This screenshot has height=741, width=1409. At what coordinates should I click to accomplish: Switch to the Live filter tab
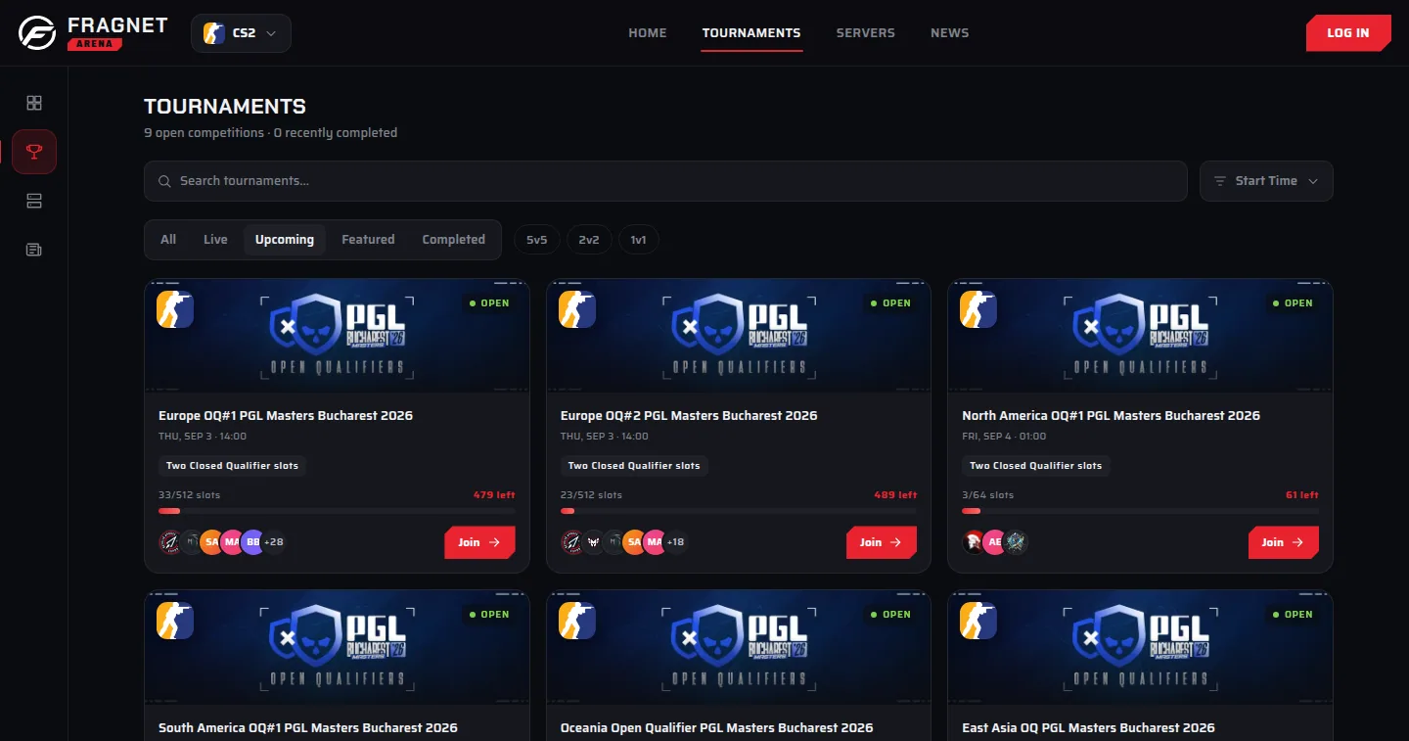coord(215,240)
